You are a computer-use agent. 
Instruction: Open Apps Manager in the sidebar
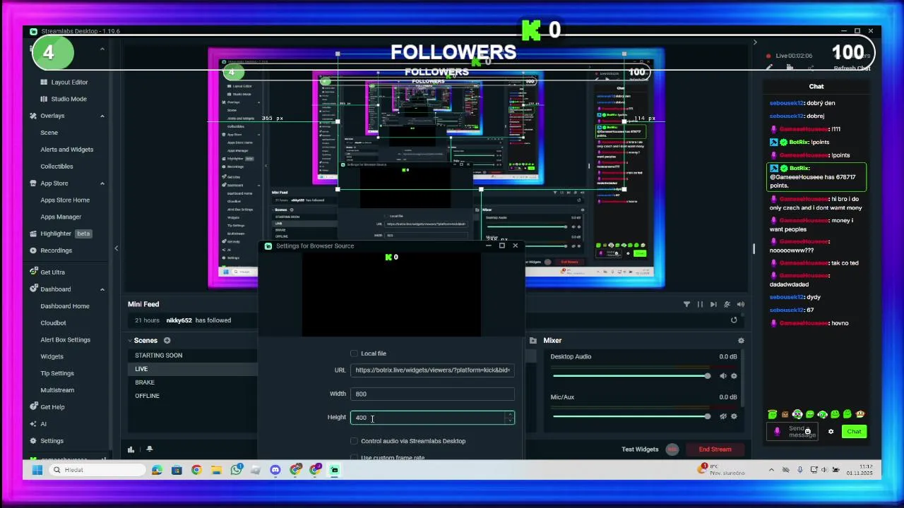point(61,217)
